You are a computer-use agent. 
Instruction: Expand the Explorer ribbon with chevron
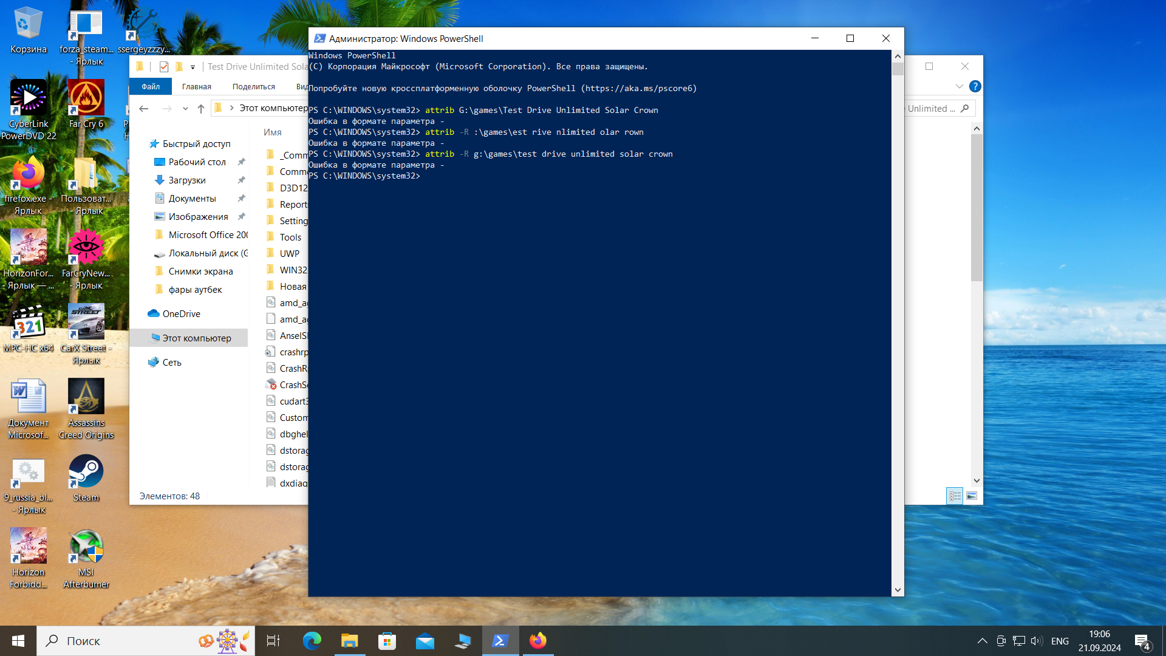click(959, 86)
